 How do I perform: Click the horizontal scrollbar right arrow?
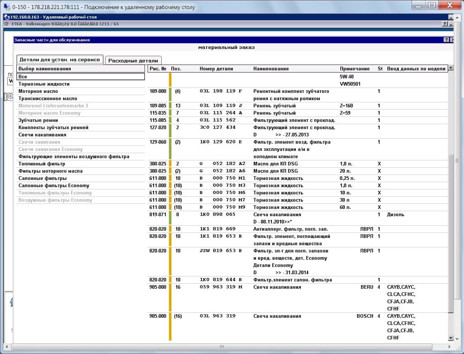(449, 347)
